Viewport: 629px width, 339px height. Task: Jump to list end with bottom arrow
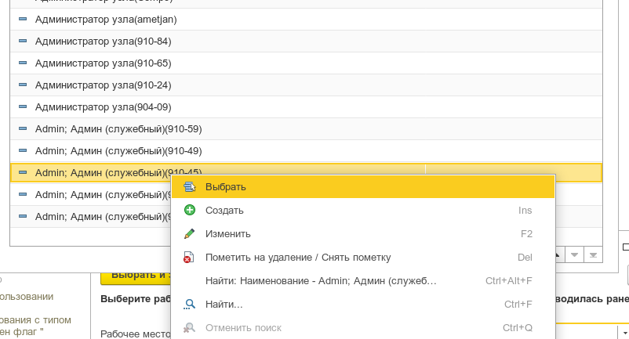593,254
